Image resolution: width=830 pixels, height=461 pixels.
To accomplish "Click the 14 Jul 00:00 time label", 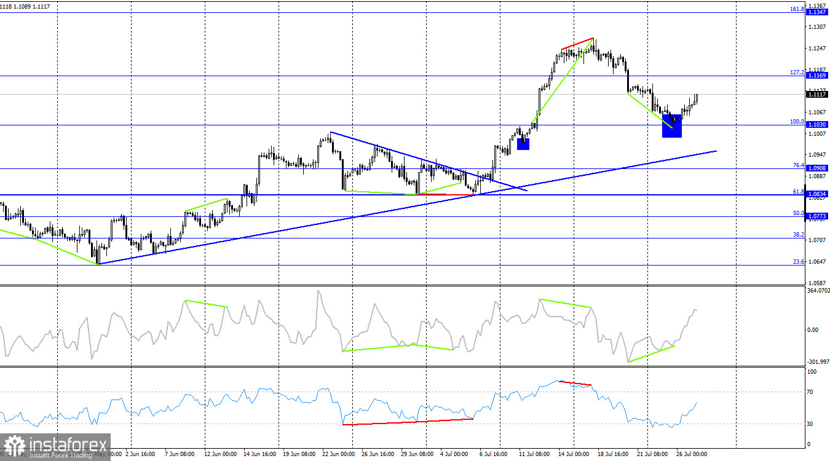I will coord(574,455).
